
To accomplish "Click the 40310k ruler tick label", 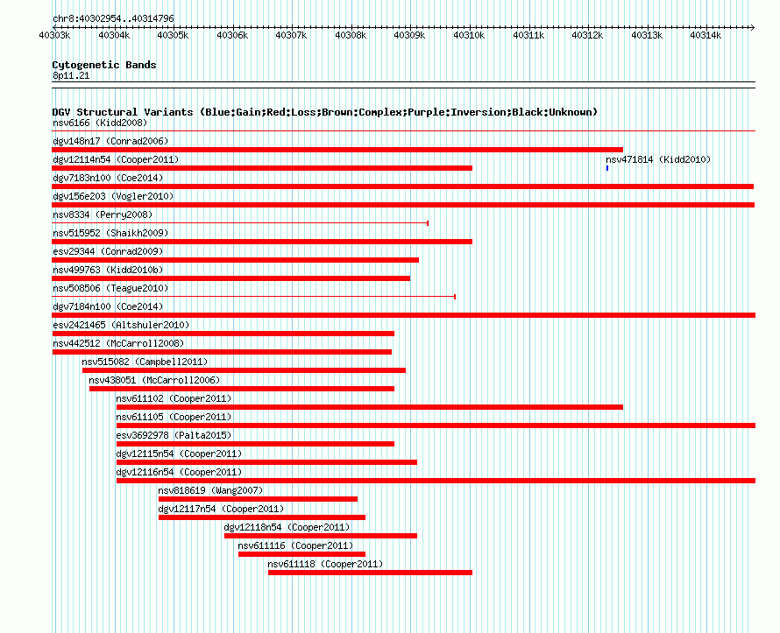I will (469, 36).
